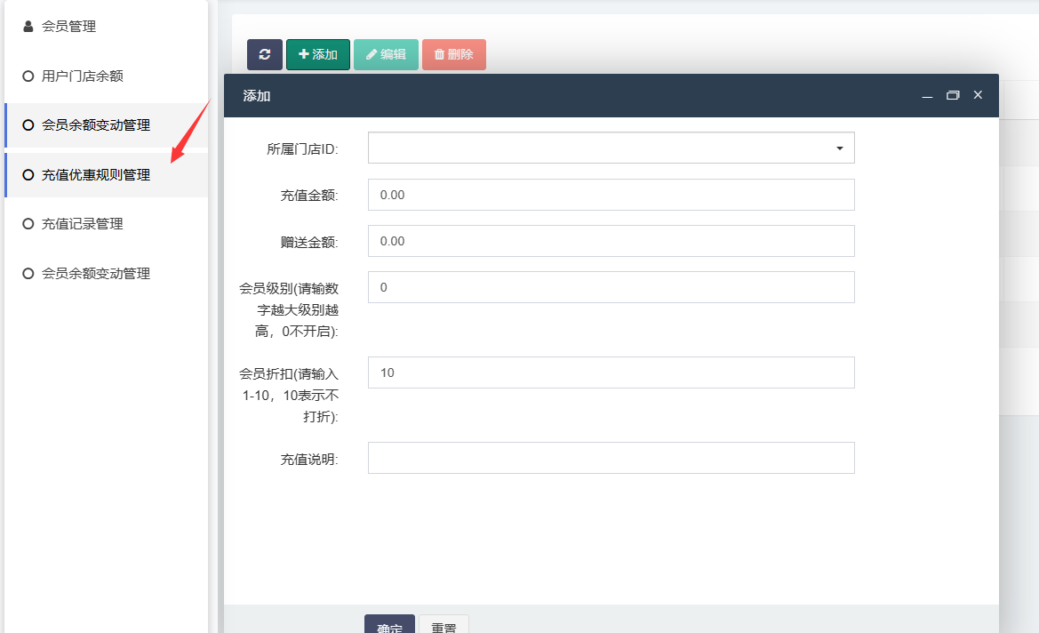Click the 重置 reset button

point(444,624)
